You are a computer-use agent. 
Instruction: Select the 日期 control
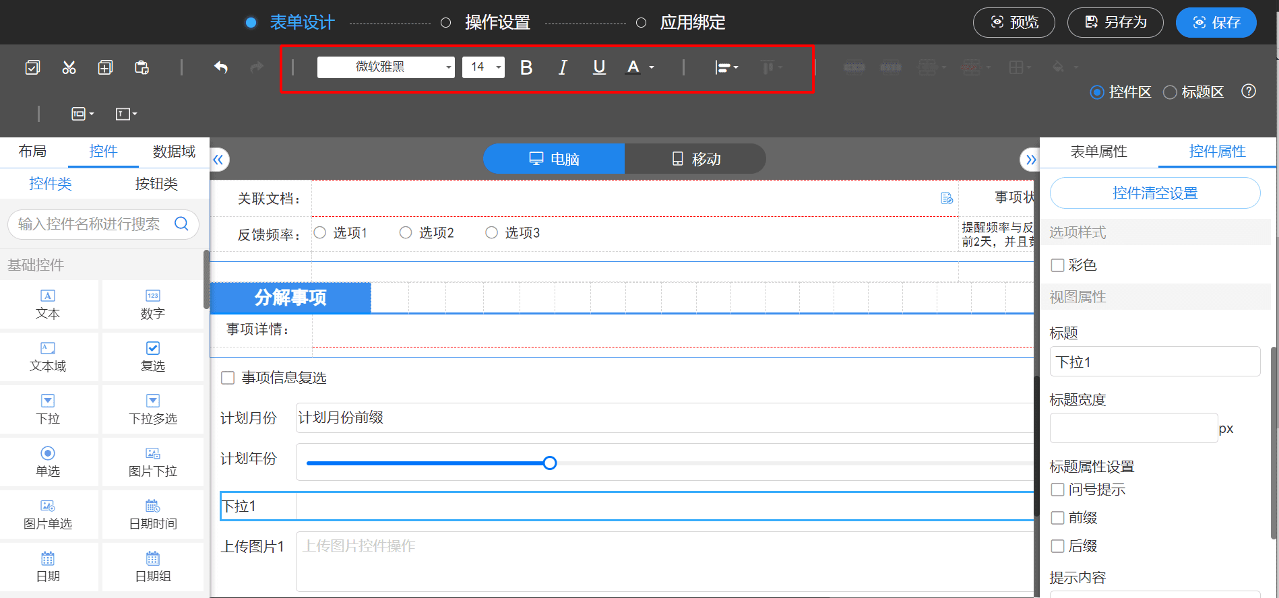pos(48,567)
